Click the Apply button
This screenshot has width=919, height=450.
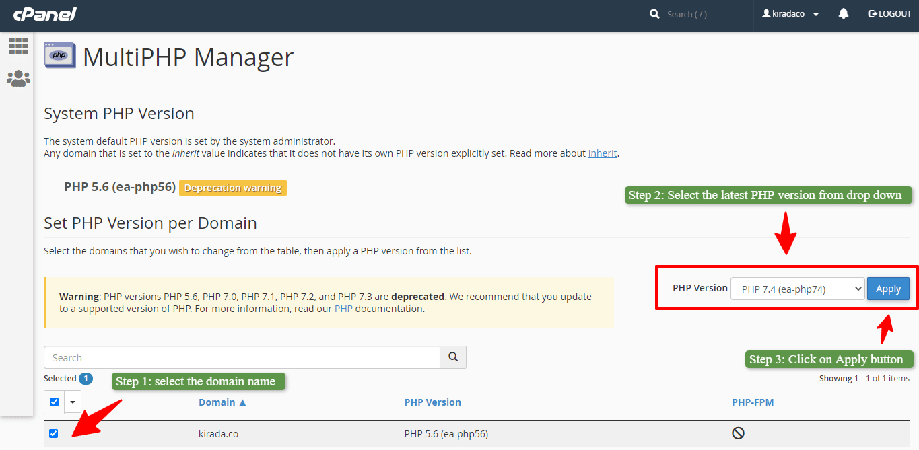tap(888, 289)
